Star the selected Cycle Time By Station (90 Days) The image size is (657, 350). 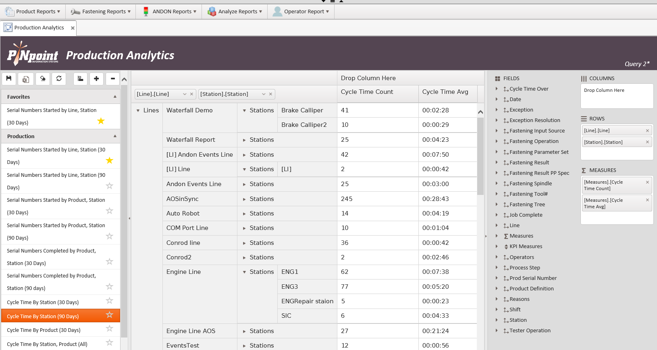[109, 315]
